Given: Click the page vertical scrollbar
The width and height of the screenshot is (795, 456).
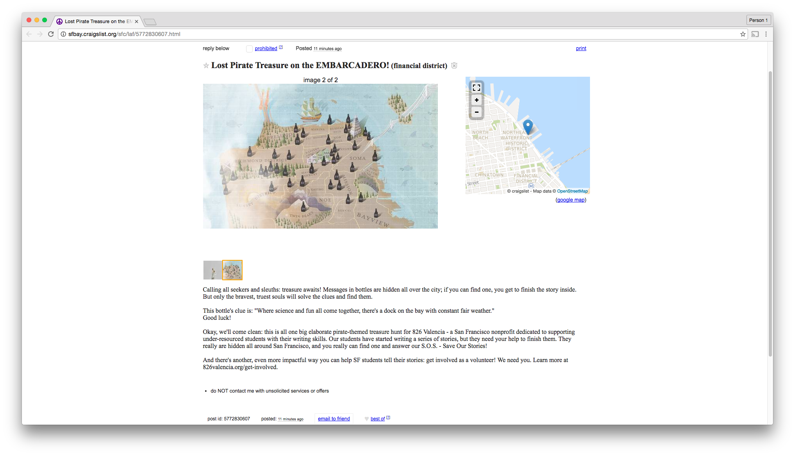Looking at the screenshot, I should (x=770, y=213).
